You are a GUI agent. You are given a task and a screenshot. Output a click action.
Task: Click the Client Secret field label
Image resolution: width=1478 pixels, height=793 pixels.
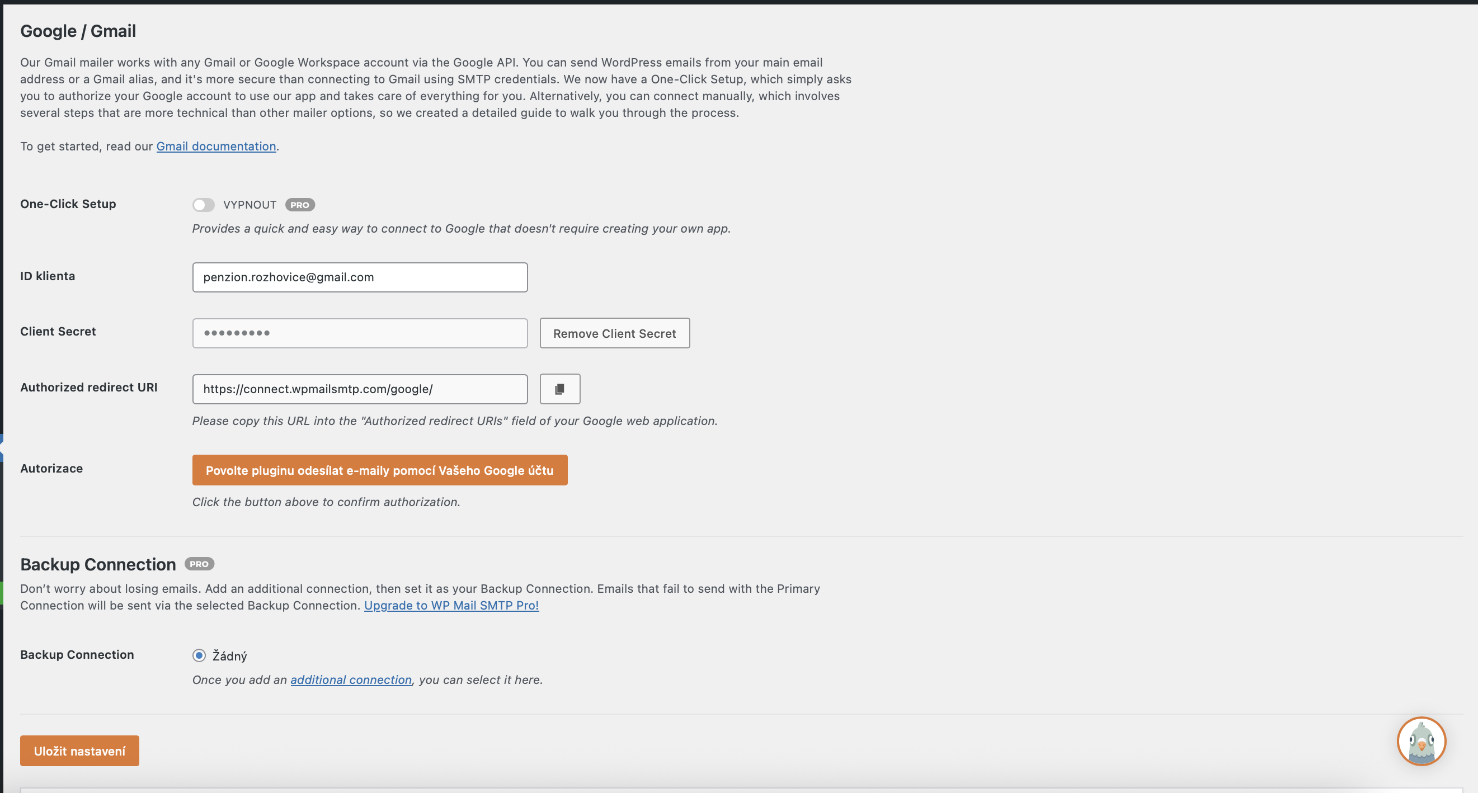tap(58, 332)
